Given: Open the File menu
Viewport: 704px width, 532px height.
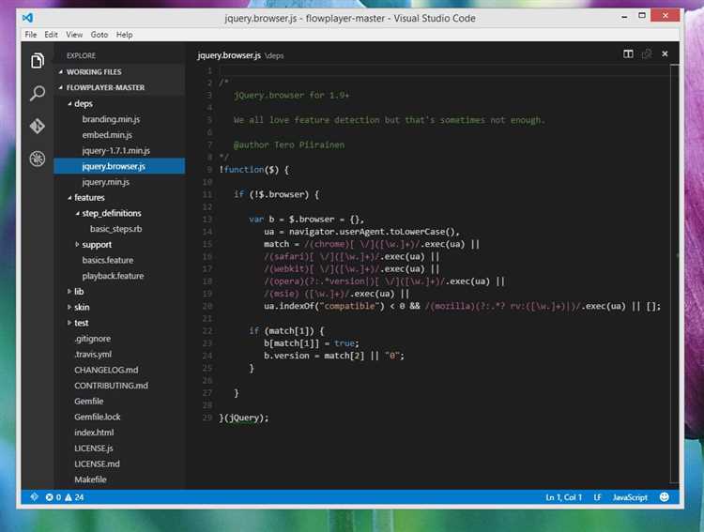Looking at the screenshot, I should click(31, 35).
